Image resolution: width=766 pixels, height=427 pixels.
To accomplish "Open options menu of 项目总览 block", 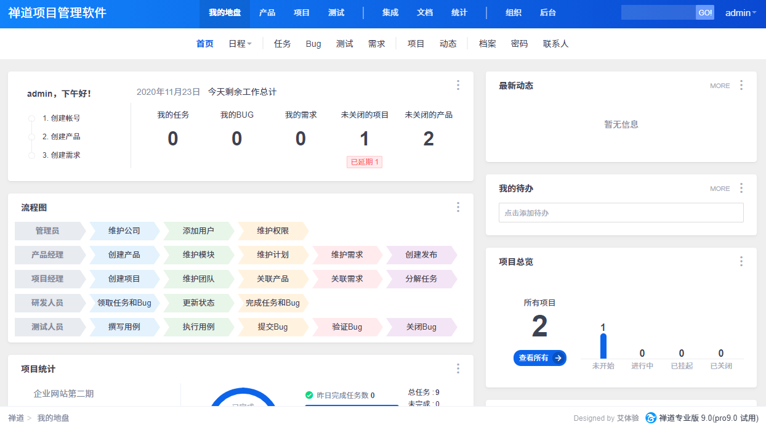I will [741, 261].
